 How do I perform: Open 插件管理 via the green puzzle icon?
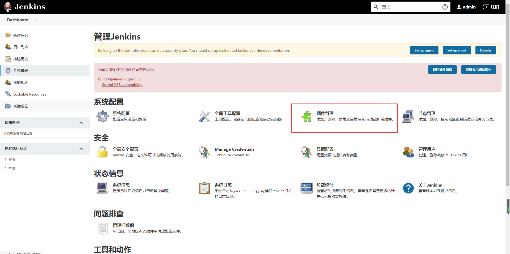coord(306,116)
